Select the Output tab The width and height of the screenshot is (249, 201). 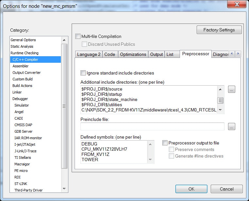coord(156,55)
